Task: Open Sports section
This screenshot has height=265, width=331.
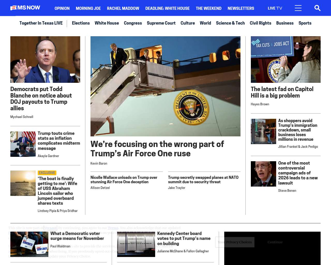Action: [x=305, y=23]
